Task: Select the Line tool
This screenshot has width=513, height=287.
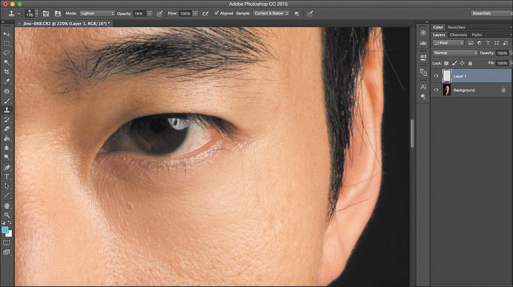Action: pos(7,196)
